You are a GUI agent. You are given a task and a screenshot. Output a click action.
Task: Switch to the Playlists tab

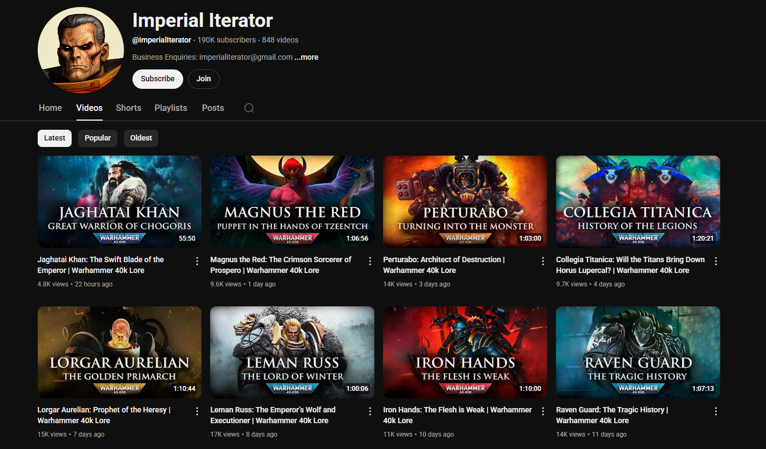click(171, 108)
